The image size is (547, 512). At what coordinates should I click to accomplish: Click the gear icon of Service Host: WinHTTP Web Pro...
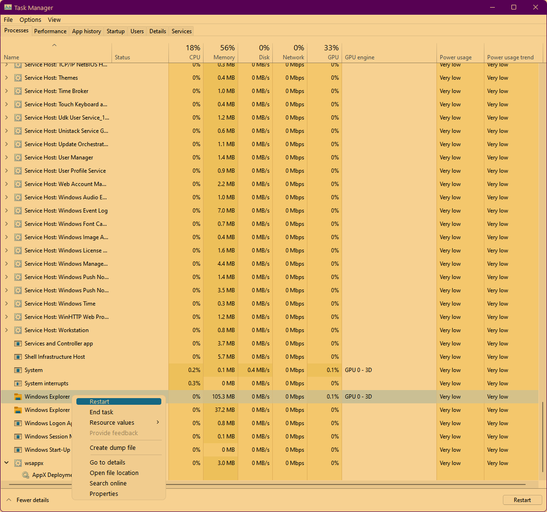(x=18, y=317)
